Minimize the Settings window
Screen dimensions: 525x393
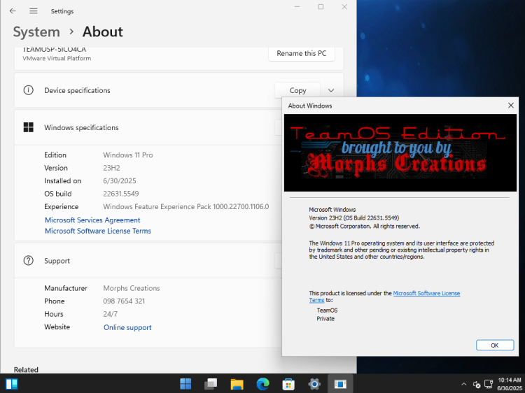pyautogui.click(x=297, y=7)
